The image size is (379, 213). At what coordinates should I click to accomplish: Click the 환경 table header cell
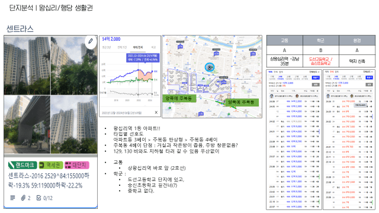(x=357, y=40)
